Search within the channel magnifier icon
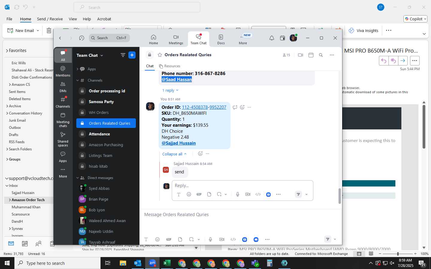The image size is (431, 269). click(321, 55)
